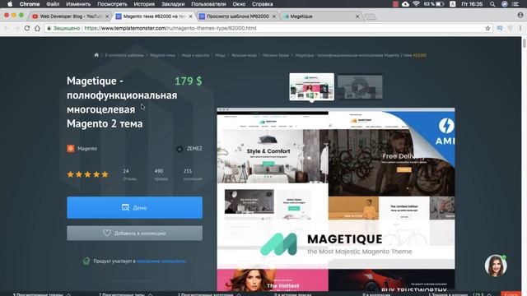Select the first screenshot preview thumbnail

click(311, 87)
